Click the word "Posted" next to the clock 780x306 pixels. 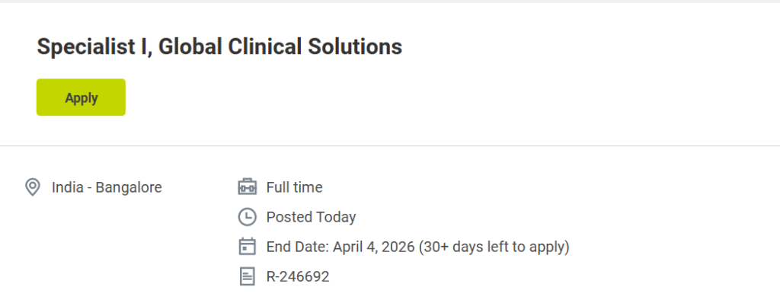point(287,217)
